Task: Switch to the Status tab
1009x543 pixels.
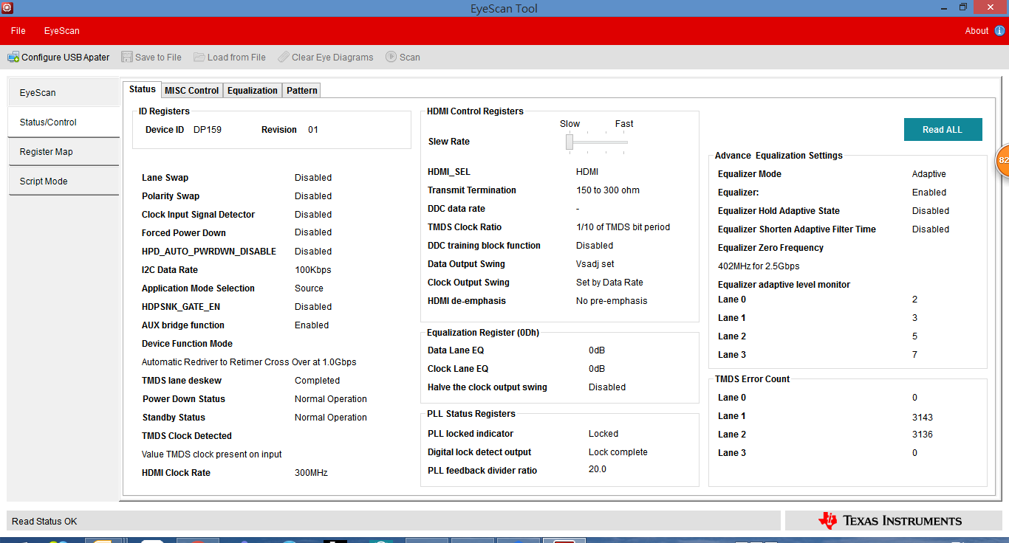Action: pyautogui.click(x=143, y=89)
